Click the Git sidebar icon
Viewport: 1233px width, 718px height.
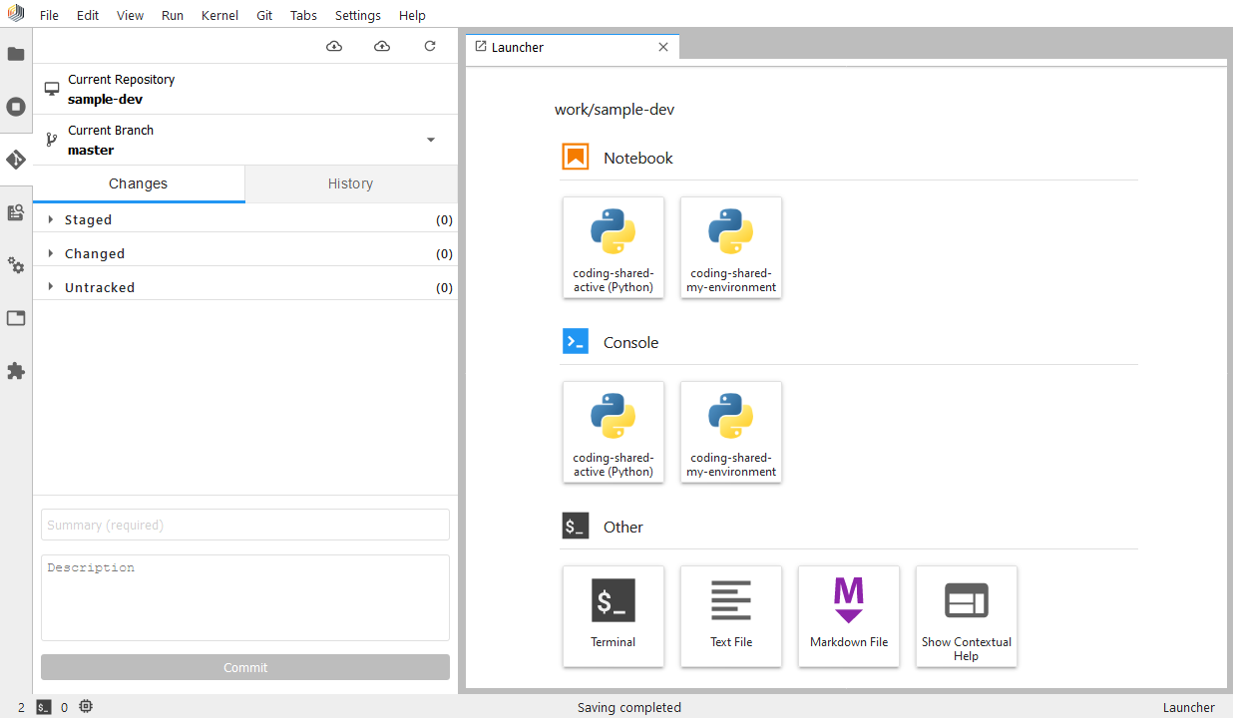click(16, 160)
